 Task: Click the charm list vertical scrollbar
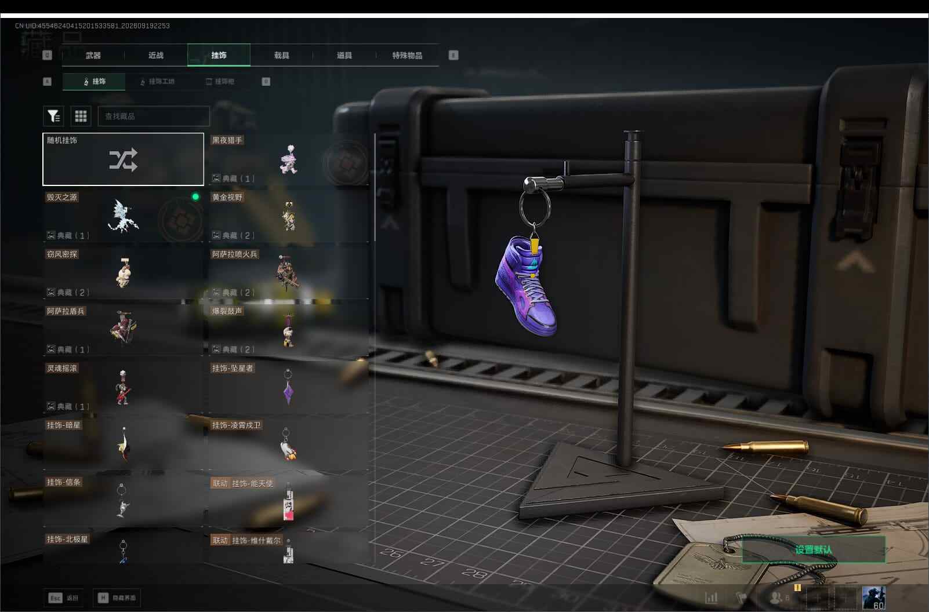375,187
